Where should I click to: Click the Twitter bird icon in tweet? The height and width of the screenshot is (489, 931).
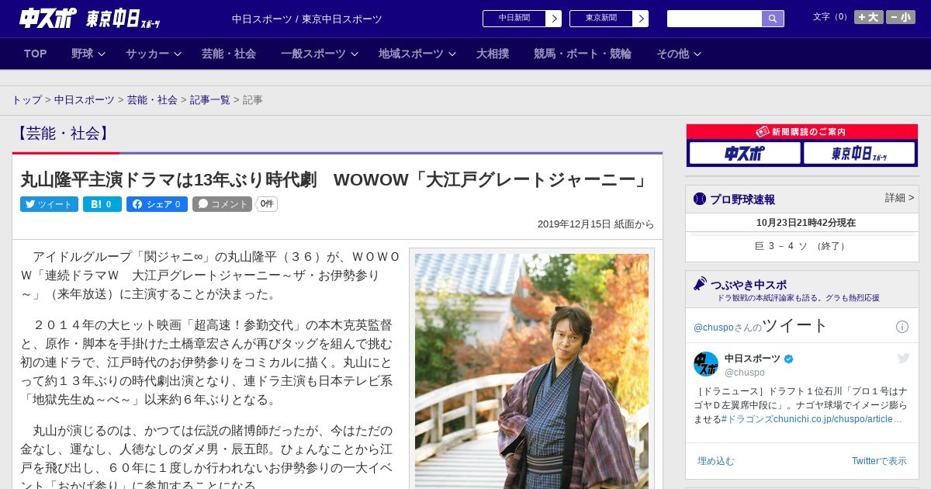click(x=903, y=358)
